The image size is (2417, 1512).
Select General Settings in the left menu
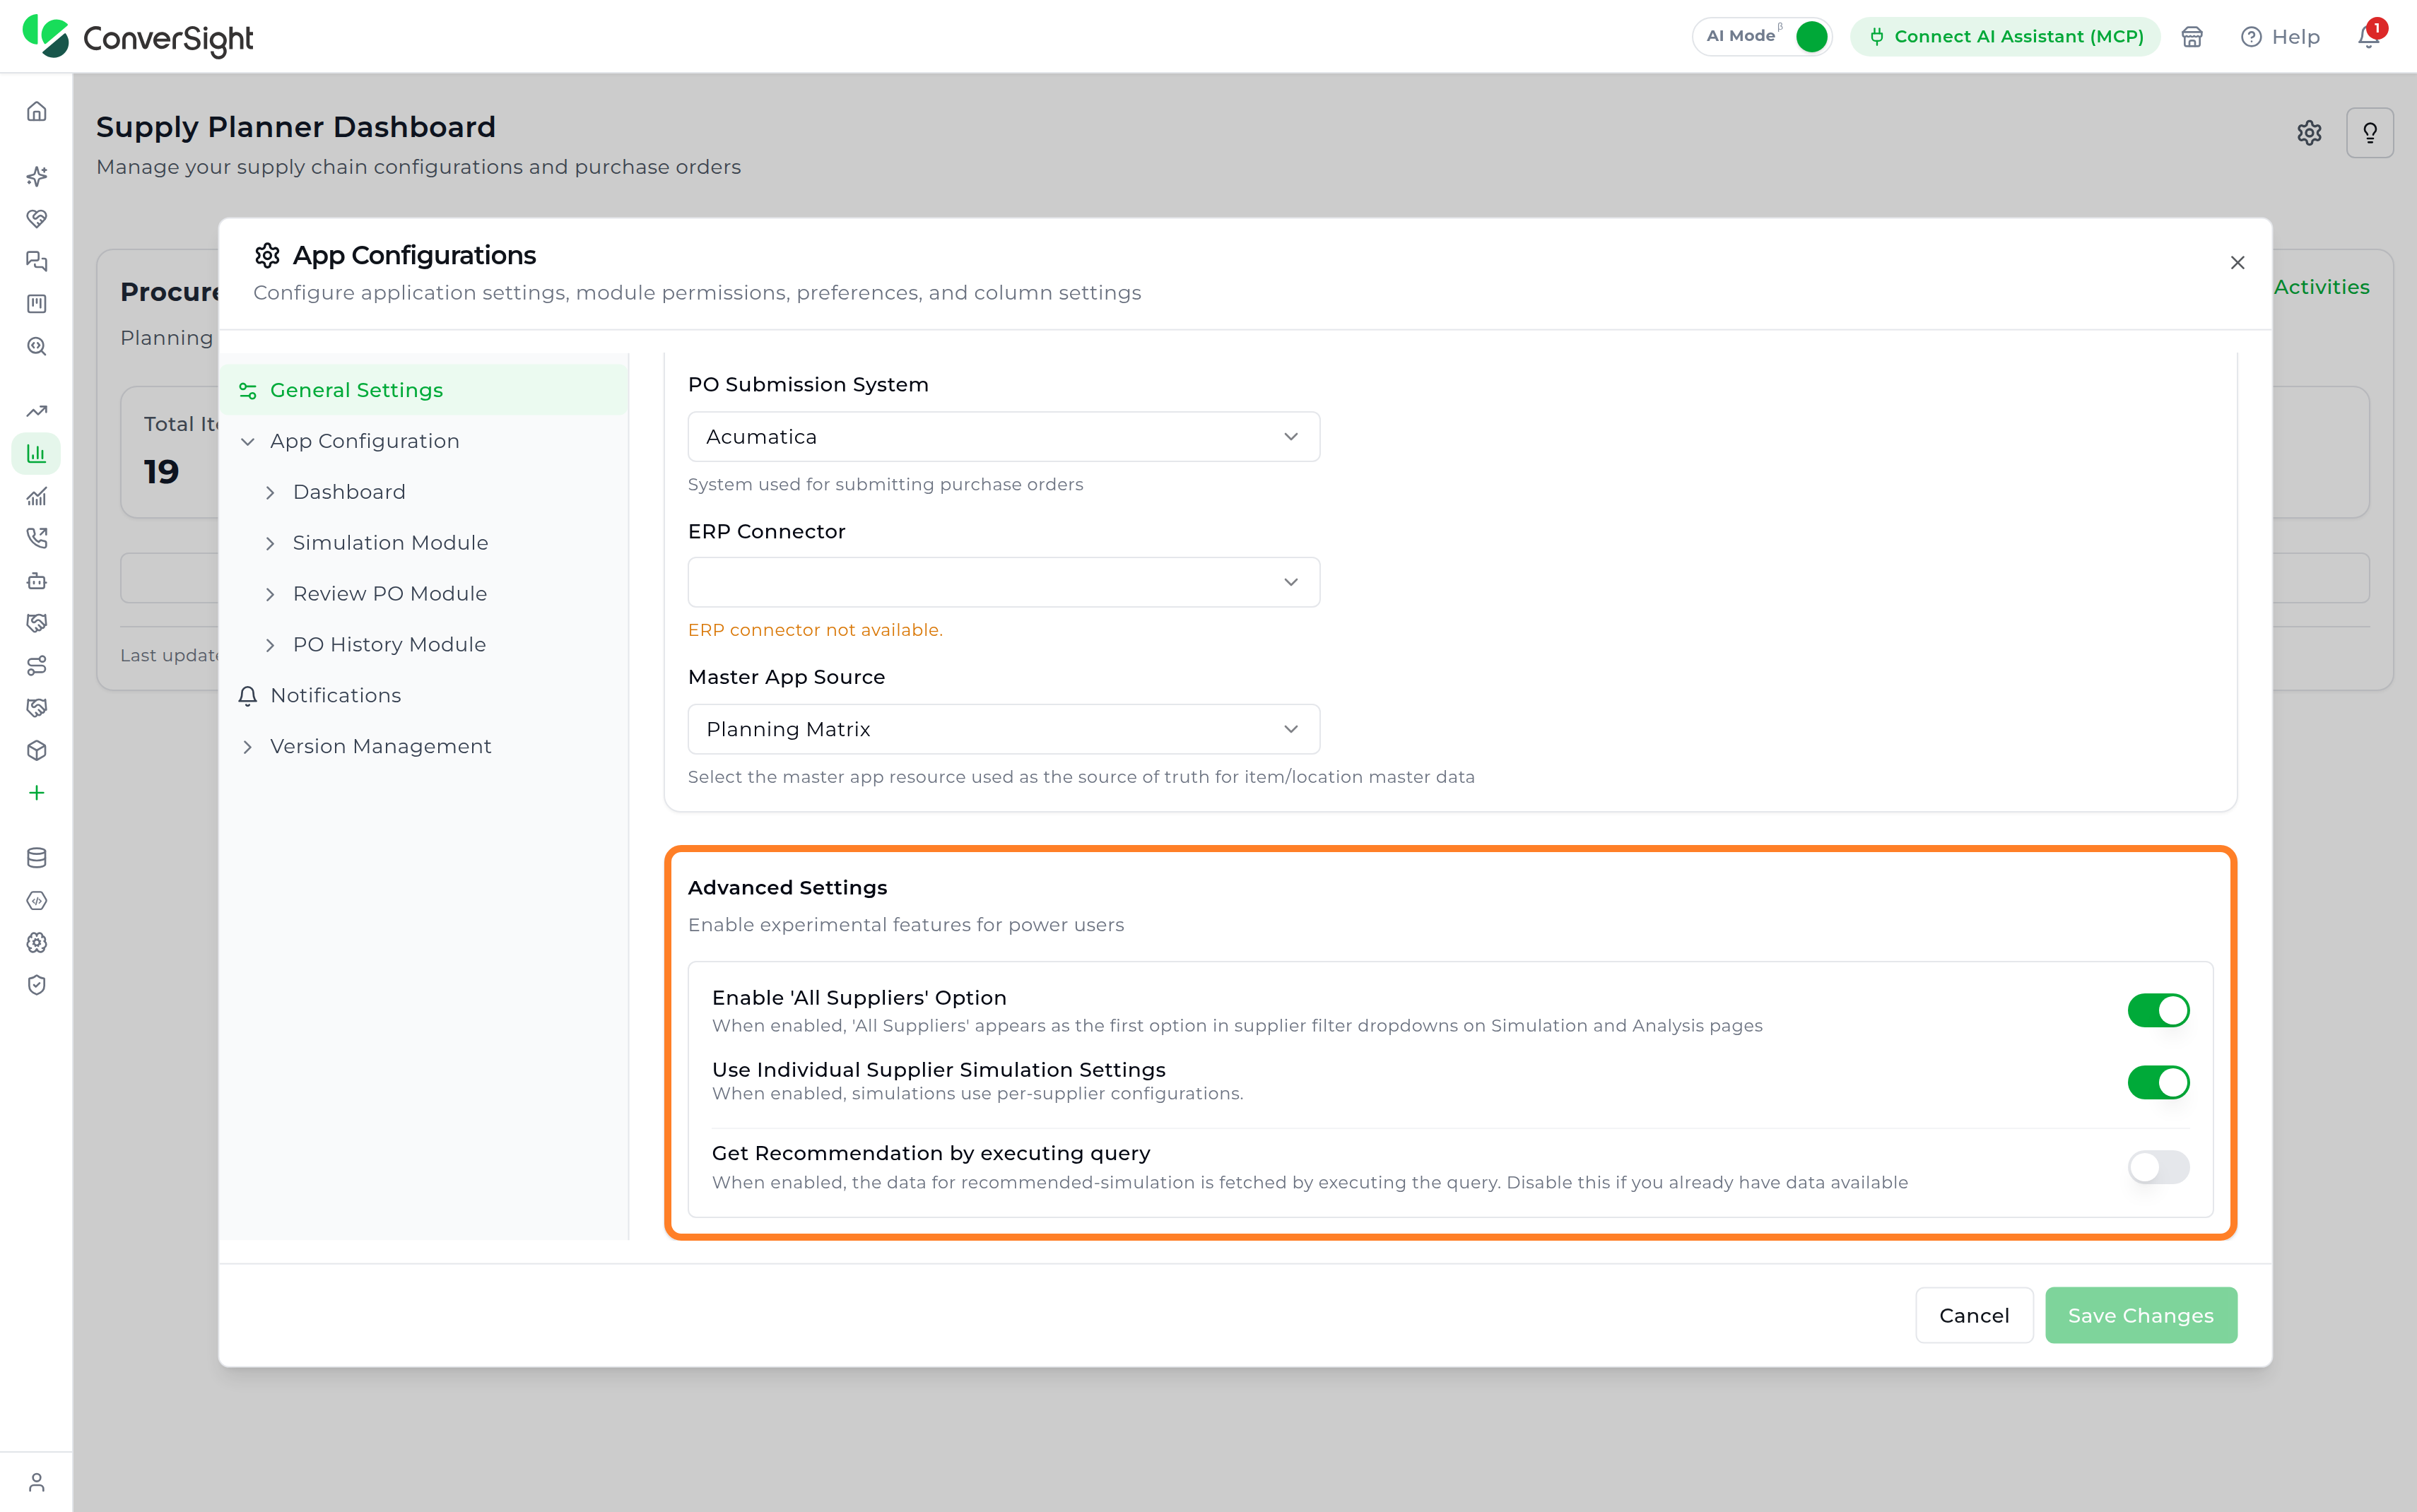pos(425,390)
